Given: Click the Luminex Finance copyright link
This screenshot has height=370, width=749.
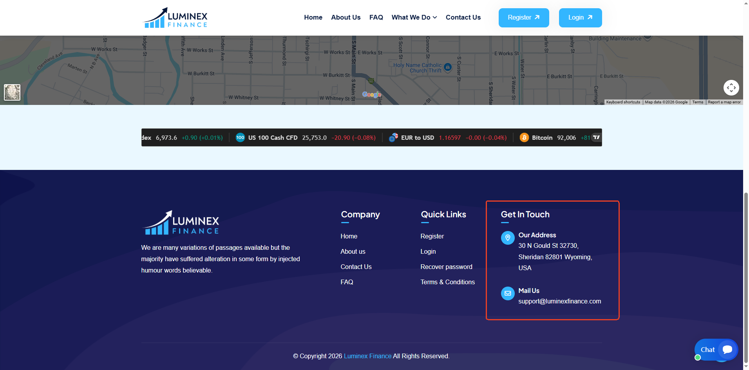Looking at the screenshot, I should tap(367, 356).
